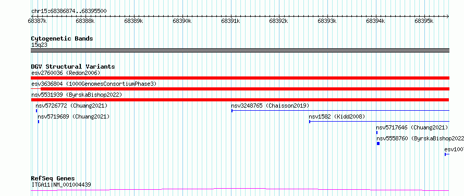The height and width of the screenshot is (196, 464).
Task: Click the nsv5717646 (Chuang2021) label
Action: coord(412,127)
